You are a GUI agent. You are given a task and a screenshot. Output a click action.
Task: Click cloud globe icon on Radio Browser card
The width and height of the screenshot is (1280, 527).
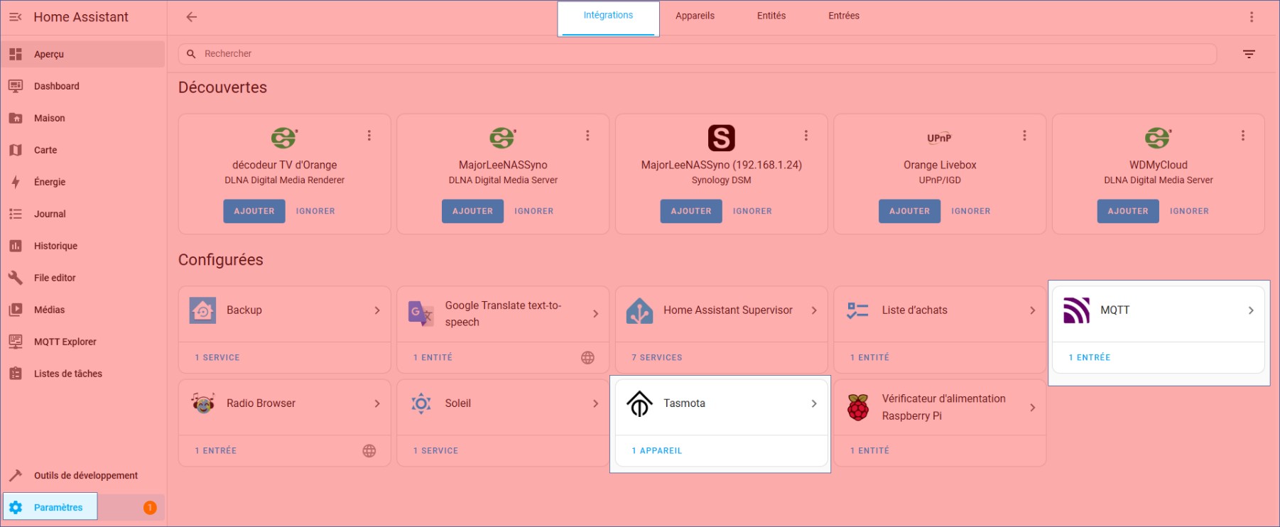point(369,451)
